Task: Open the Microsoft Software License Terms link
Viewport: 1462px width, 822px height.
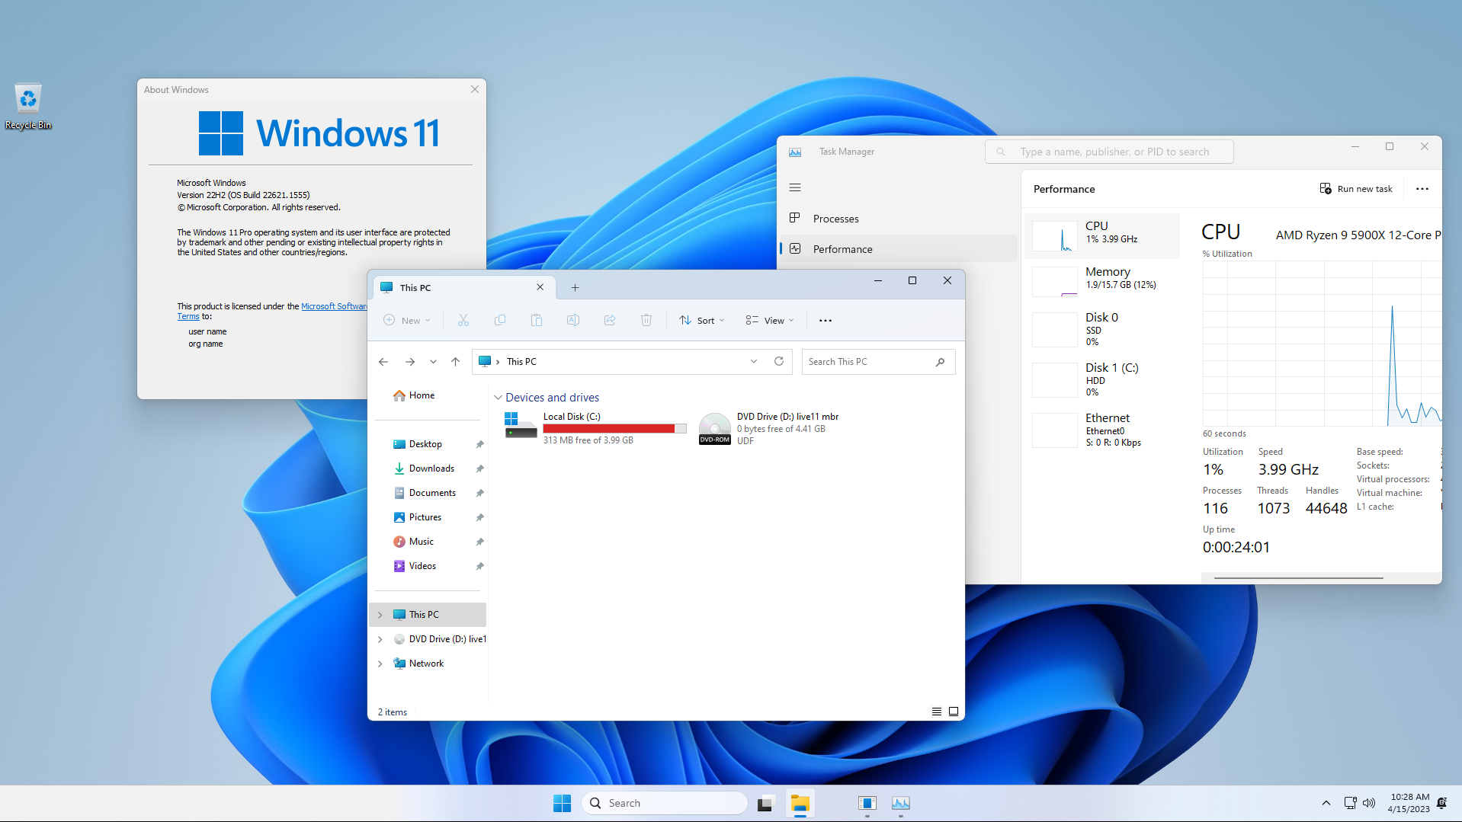Action: 334,306
